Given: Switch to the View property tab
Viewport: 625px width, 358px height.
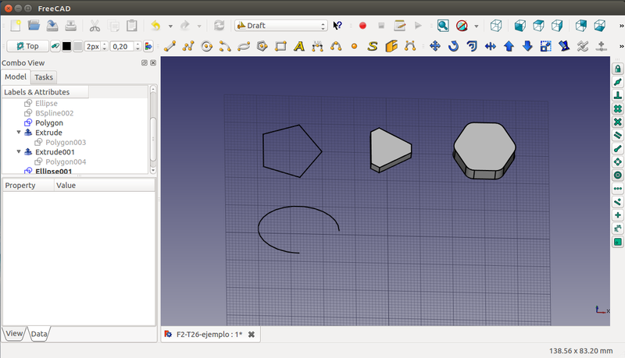Looking at the screenshot, I should [x=15, y=334].
